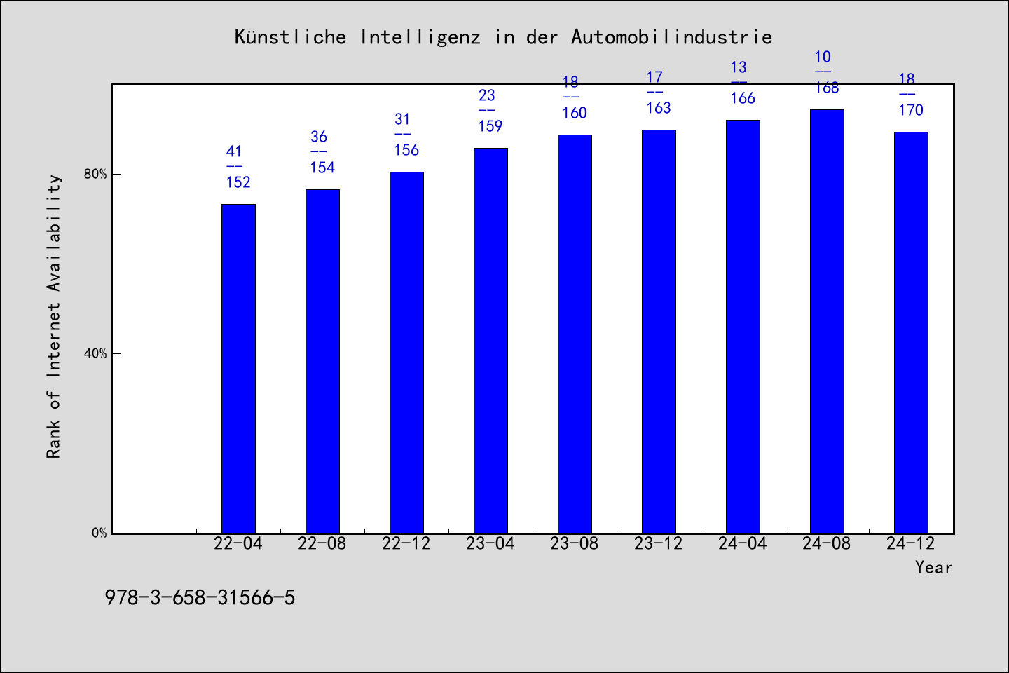Click the value 168 above the 24-08 bar
This screenshot has width=1009, height=673.
827,88
